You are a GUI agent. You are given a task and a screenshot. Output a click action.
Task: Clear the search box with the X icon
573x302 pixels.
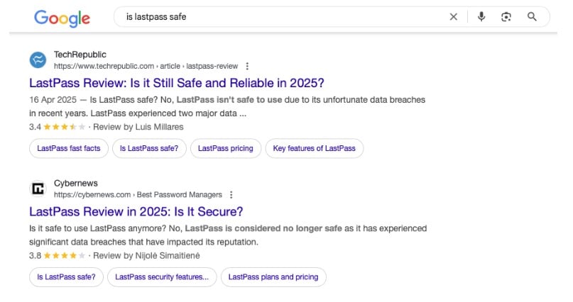[453, 17]
